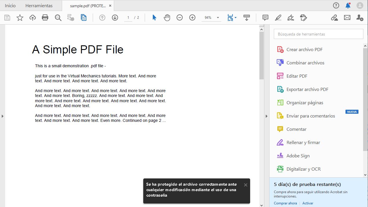The height and width of the screenshot is (207, 368).
Task: Click document scrollbar down arrow
Action: click(x=261, y=205)
